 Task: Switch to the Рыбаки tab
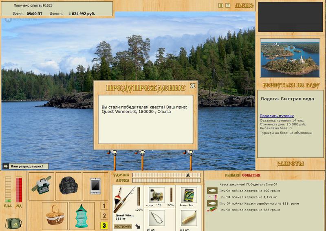click(232, 175)
